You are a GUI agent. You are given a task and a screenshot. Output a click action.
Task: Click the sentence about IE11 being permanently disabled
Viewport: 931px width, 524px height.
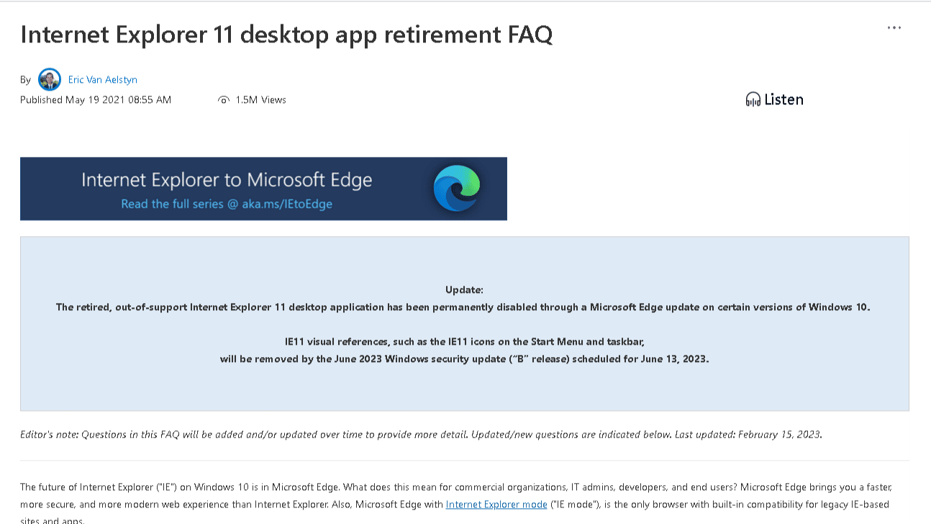tap(463, 307)
